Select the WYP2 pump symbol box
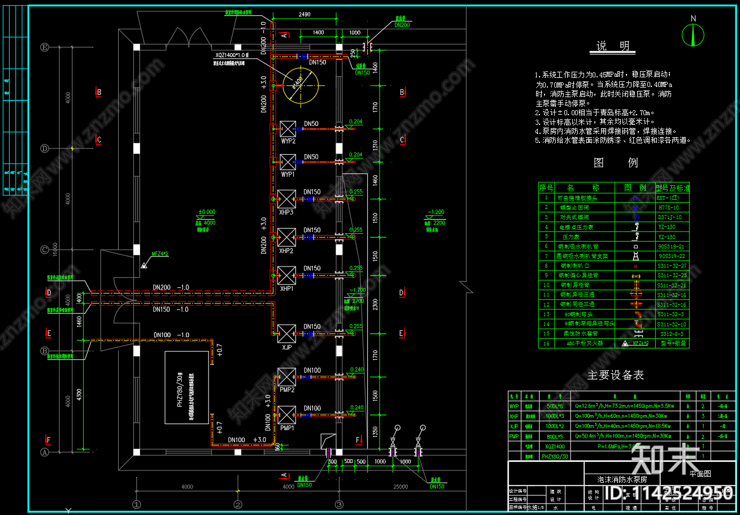The image size is (740, 515). pos(287,129)
